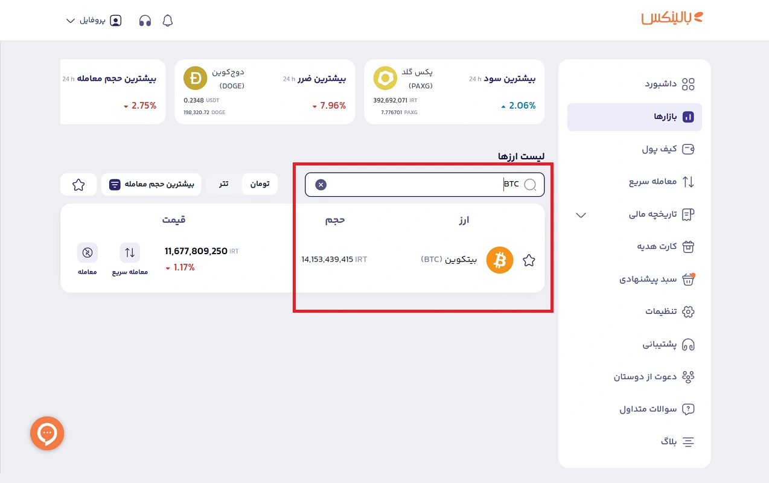This screenshot has width=769, height=483.
Task: Click the داشبورد grid icon
Action: point(688,84)
